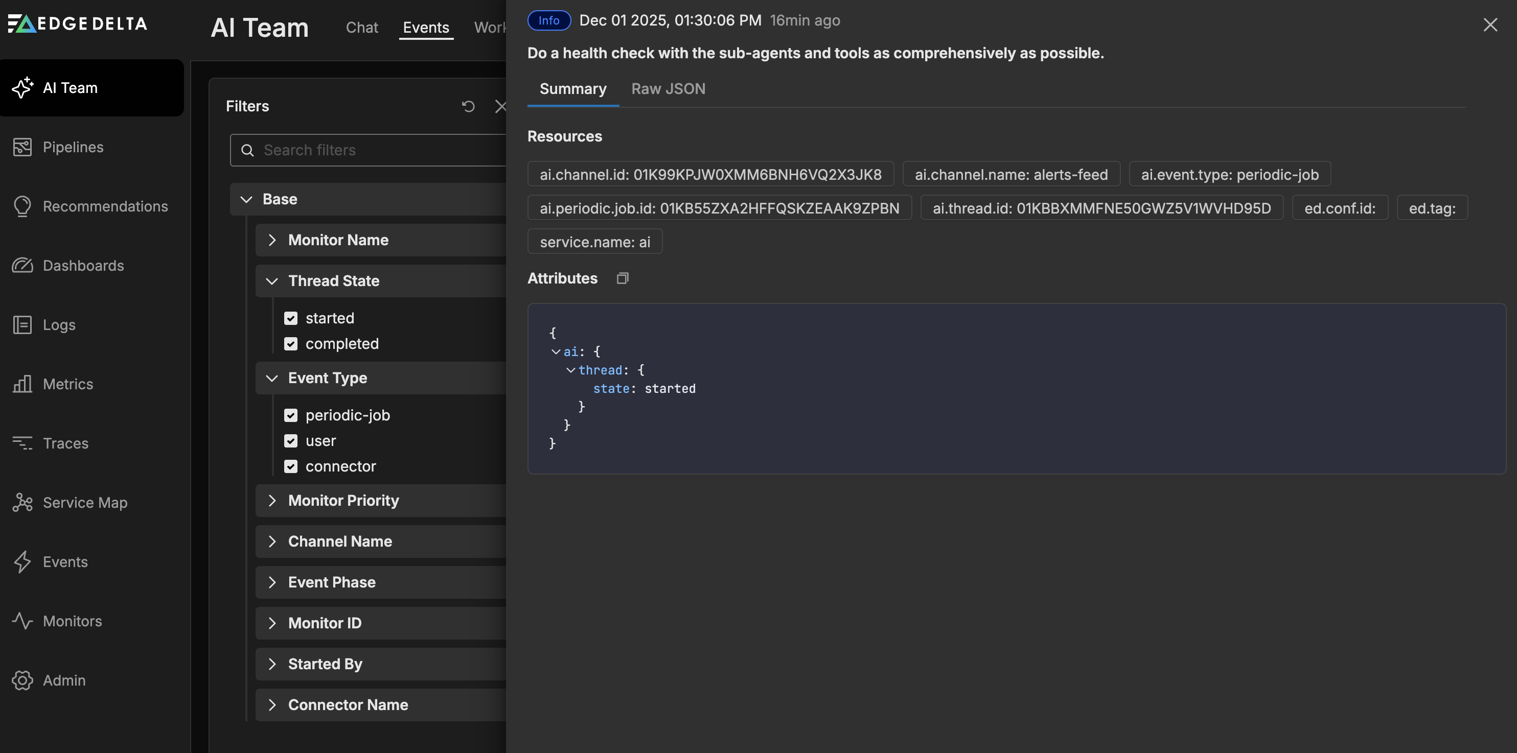Image resolution: width=1517 pixels, height=753 pixels.
Task: Select the Logs sidebar icon
Action: [22, 324]
